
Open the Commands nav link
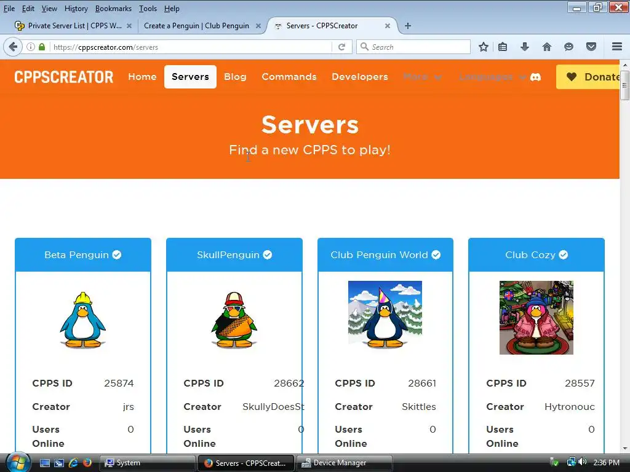[x=289, y=77]
